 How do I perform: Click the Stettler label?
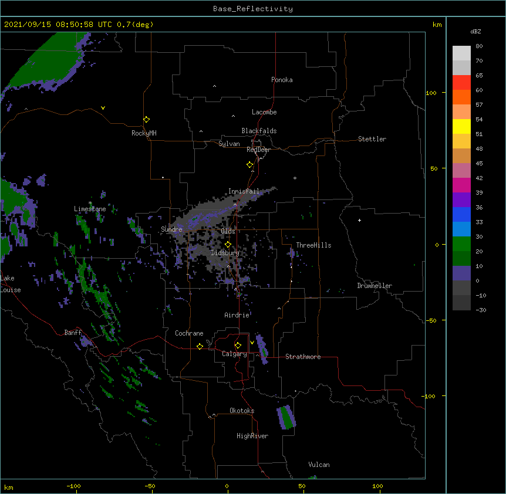(x=372, y=139)
